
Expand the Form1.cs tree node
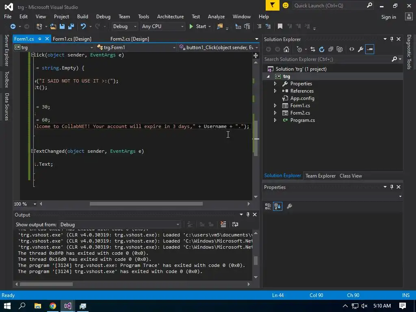point(275,105)
